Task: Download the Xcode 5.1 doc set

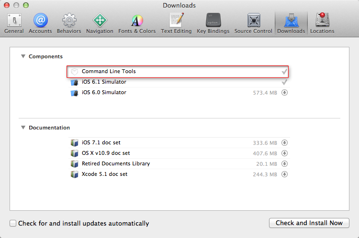Action: pos(284,174)
